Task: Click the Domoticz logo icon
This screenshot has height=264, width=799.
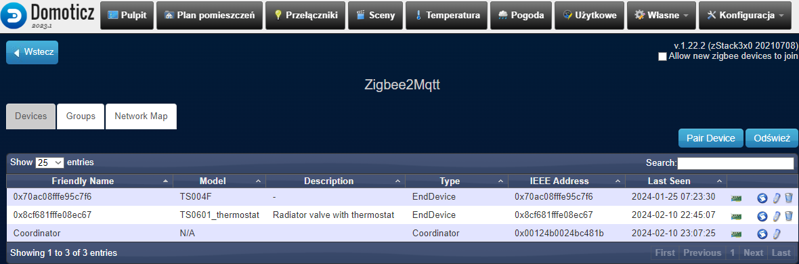Action: pyautogui.click(x=14, y=16)
